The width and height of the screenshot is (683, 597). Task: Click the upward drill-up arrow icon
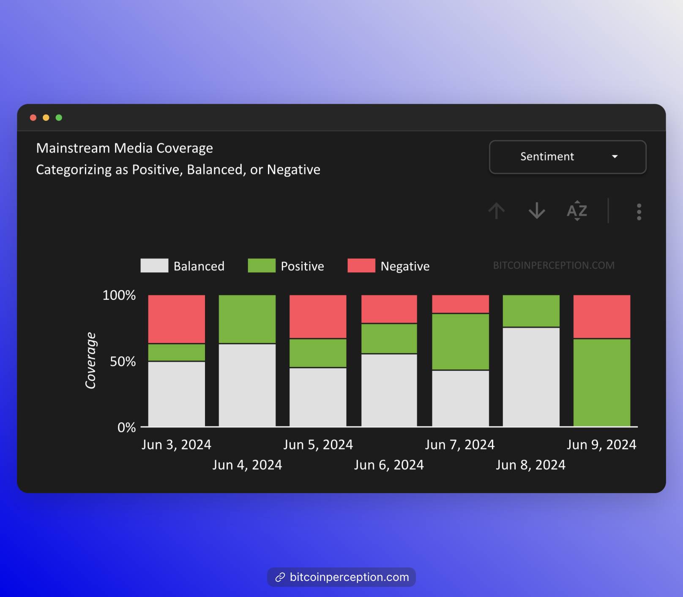[x=497, y=211]
